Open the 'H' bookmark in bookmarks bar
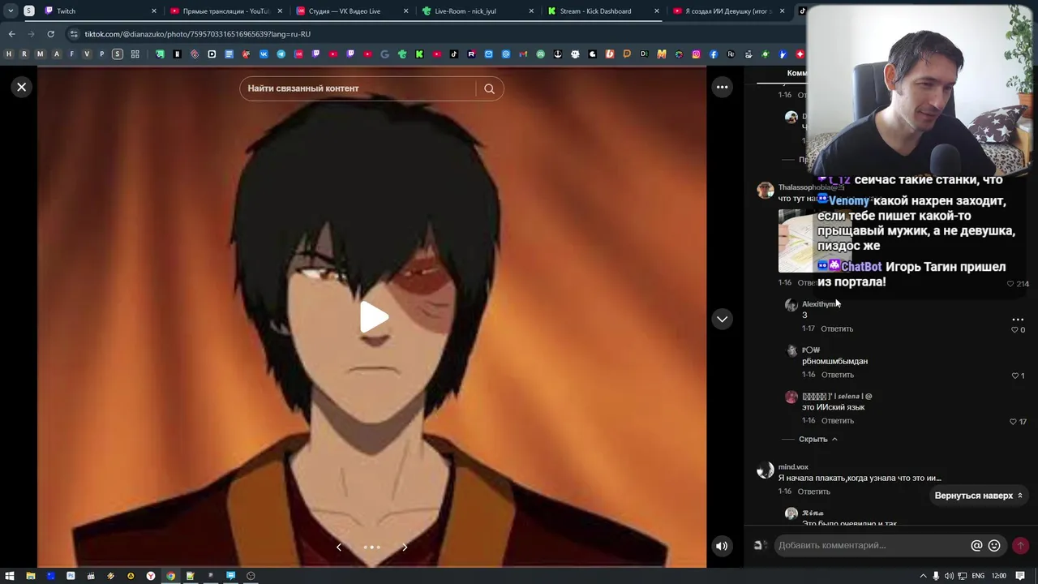This screenshot has width=1038, height=584. (x=9, y=54)
